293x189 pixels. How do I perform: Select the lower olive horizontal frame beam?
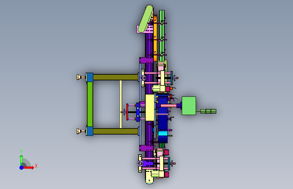[116, 131]
